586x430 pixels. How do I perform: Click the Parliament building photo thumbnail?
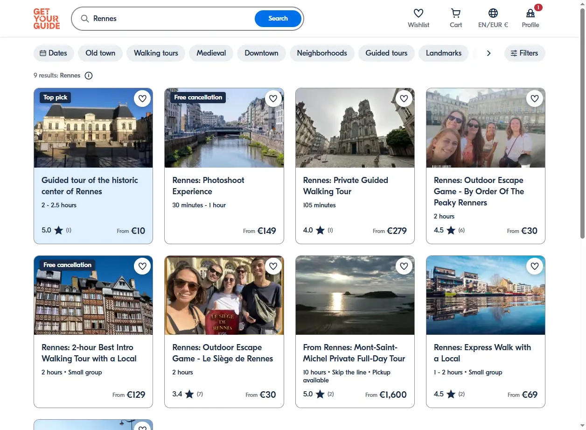tap(93, 128)
